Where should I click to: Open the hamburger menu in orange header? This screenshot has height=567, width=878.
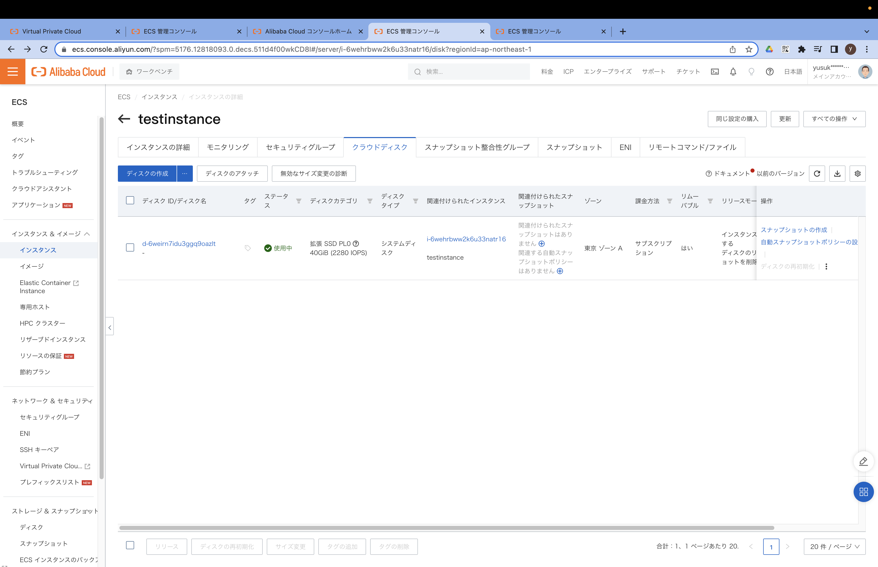click(x=12, y=71)
